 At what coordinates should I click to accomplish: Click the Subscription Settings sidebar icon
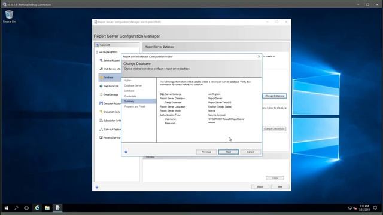coord(101,121)
